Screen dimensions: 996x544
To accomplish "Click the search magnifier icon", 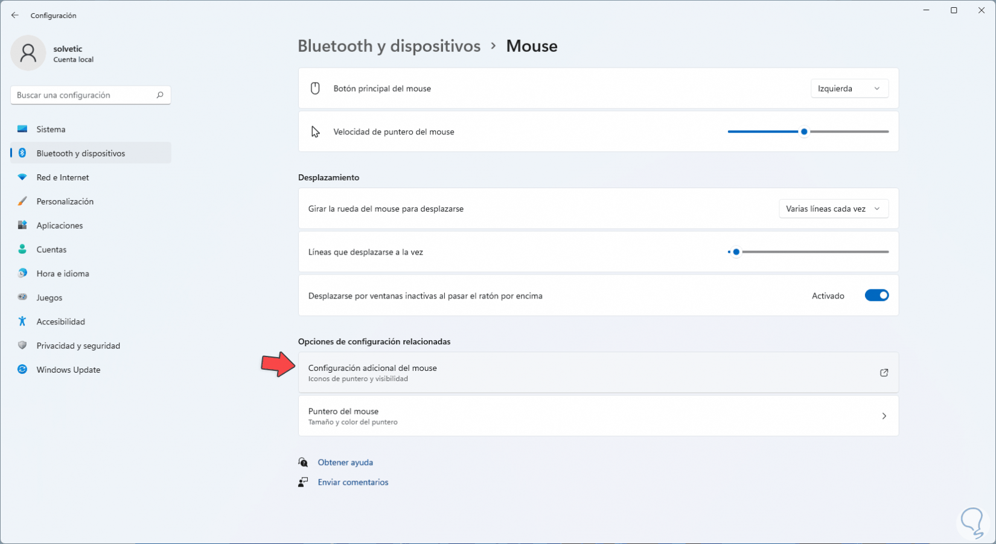I will [160, 95].
